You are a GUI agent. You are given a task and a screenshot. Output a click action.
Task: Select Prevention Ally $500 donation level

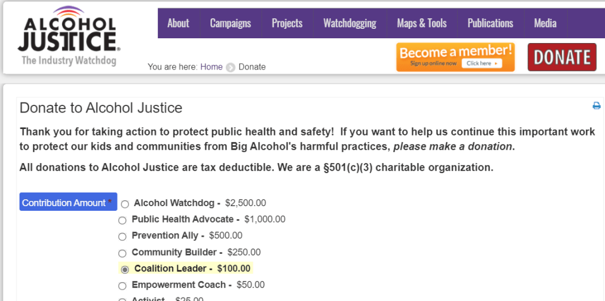[x=122, y=237]
